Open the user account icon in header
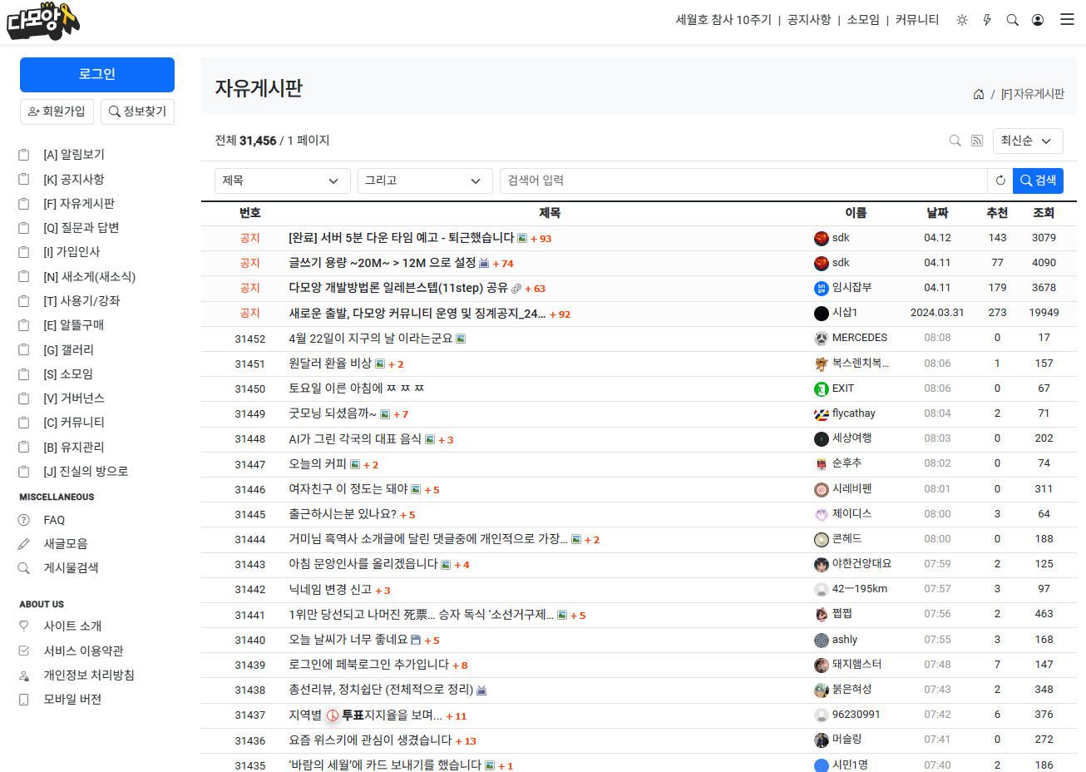The height and width of the screenshot is (772, 1086). (1038, 20)
